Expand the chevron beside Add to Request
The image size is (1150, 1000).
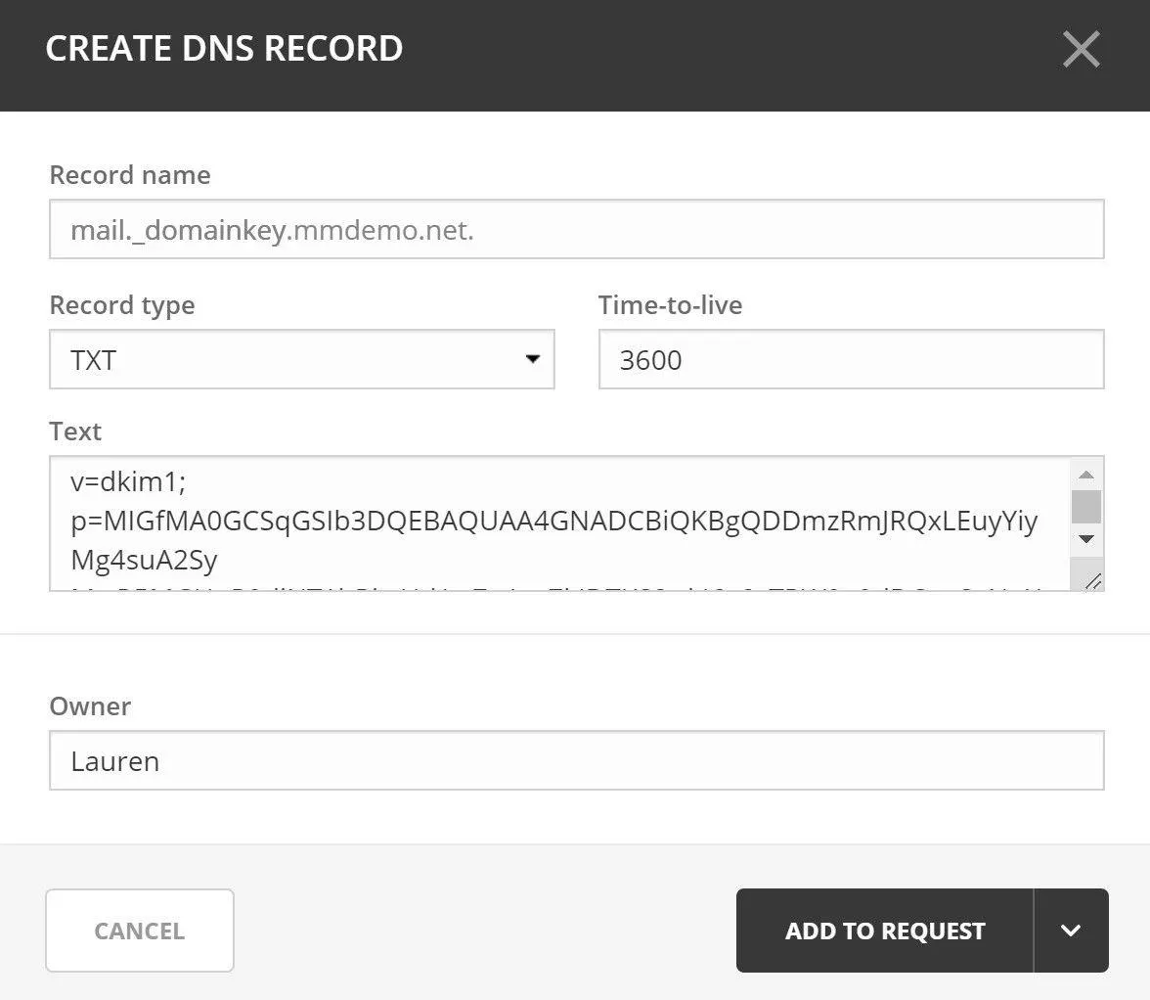[x=1071, y=931]
